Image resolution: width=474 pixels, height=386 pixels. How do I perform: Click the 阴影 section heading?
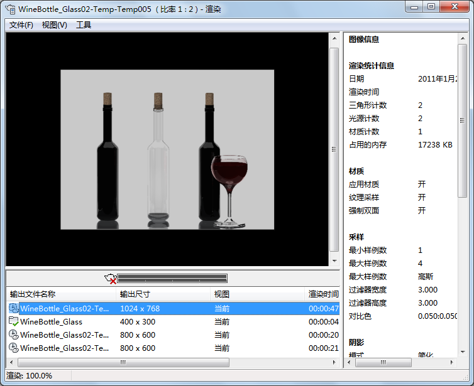356,343
